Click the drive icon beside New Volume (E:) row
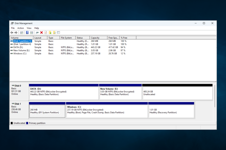 (x=11, y=50)
